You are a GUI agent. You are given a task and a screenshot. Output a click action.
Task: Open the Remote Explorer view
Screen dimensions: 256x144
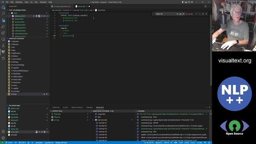(x=3, y=39)
